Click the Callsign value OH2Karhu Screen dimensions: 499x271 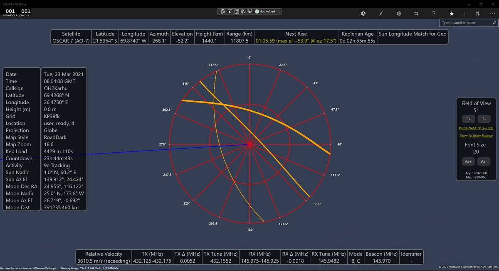pos(56,88)
